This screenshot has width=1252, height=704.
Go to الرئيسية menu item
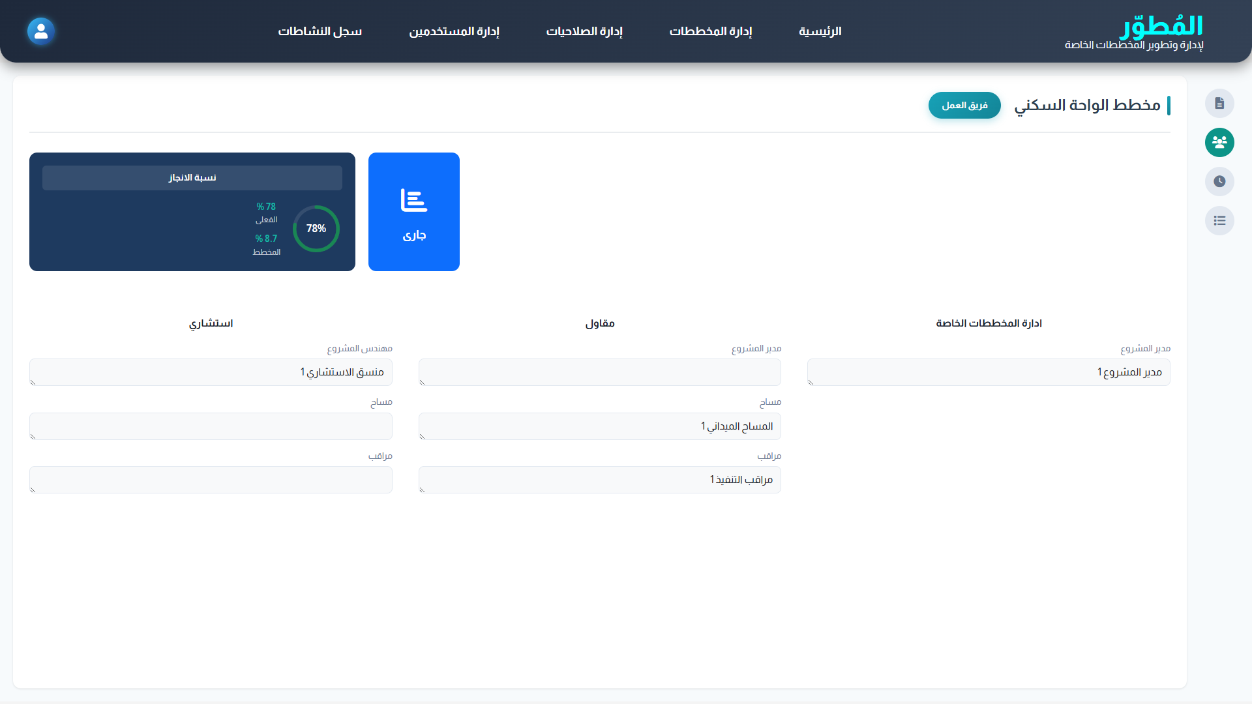click(x=820, y=31)
